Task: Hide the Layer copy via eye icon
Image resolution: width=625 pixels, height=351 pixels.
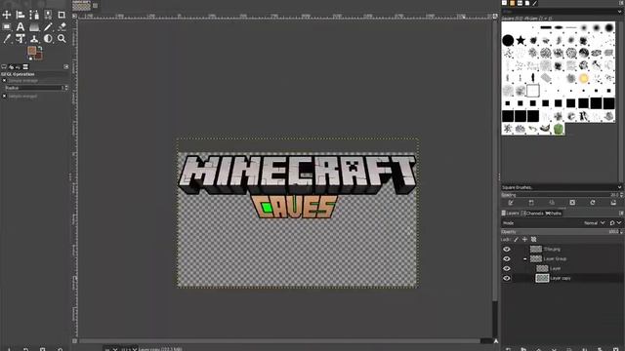Action: pos(507,278)
